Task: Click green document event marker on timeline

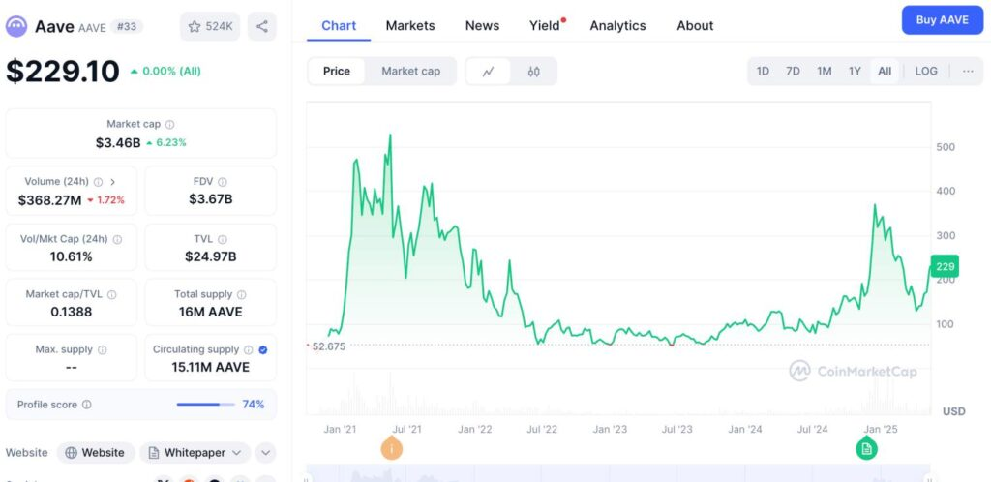Action: tap(866, 449)
